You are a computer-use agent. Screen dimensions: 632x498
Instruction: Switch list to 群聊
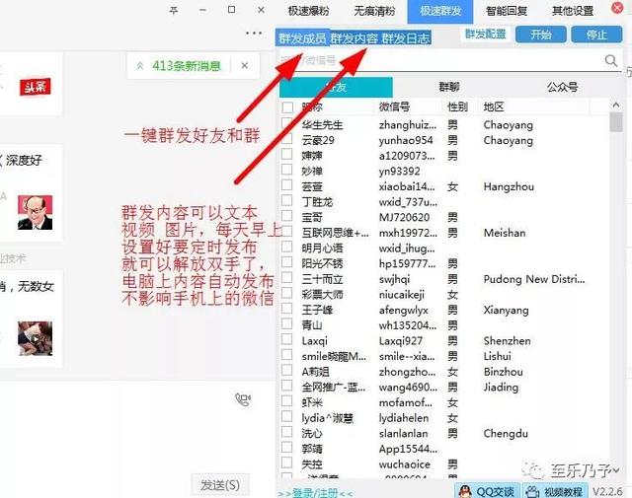(x=449, y=87)
